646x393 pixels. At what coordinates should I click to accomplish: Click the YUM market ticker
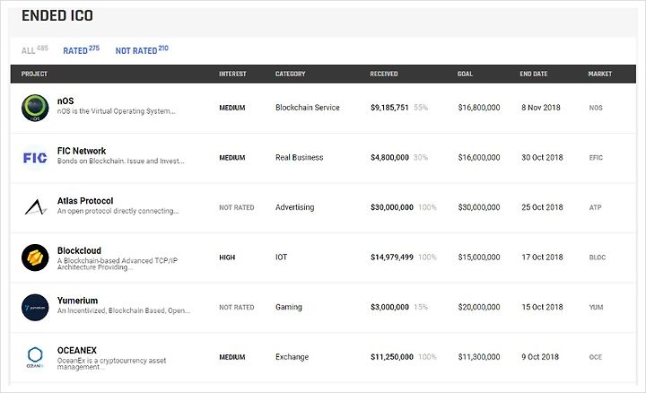pos(596,308)
